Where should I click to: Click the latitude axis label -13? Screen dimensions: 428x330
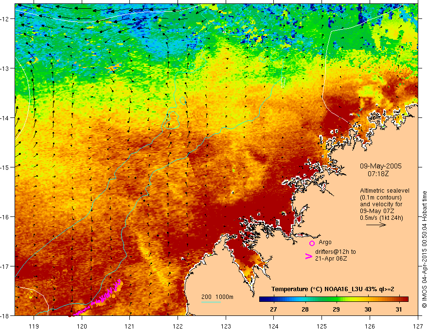tap(6, 68)
